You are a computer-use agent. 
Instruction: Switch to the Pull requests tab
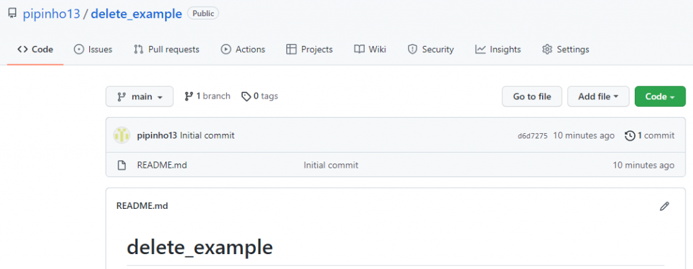click(166, 49)
